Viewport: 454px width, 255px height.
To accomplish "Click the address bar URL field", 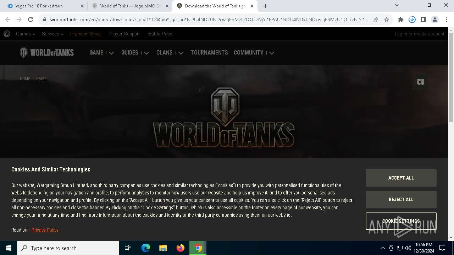I will 209,19.
